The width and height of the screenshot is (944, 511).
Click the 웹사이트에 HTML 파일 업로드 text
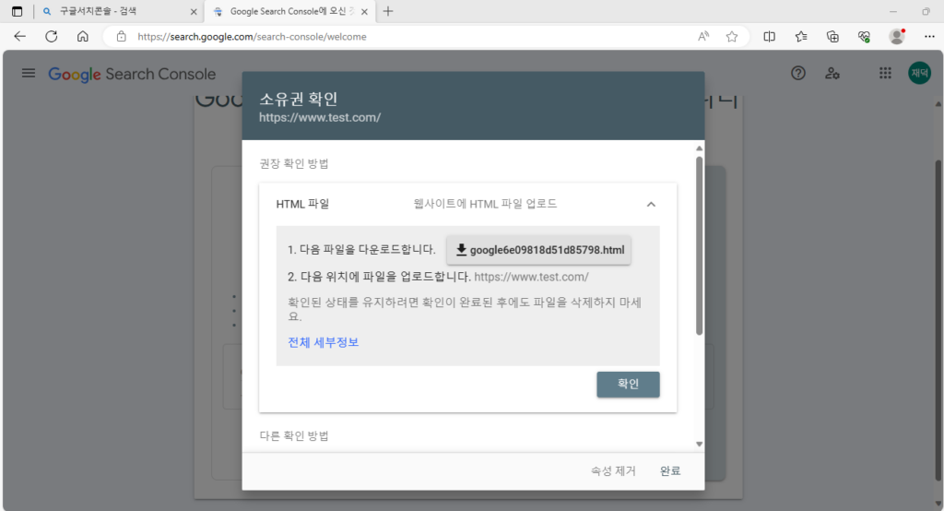point(485,204)
